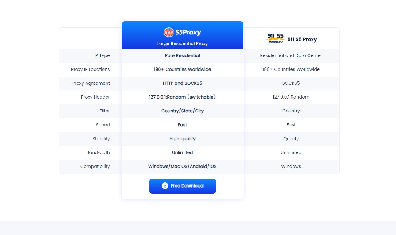396x235 pixels.
Task: Click the 'Country/State/City' cell
Action: point(182,111)
